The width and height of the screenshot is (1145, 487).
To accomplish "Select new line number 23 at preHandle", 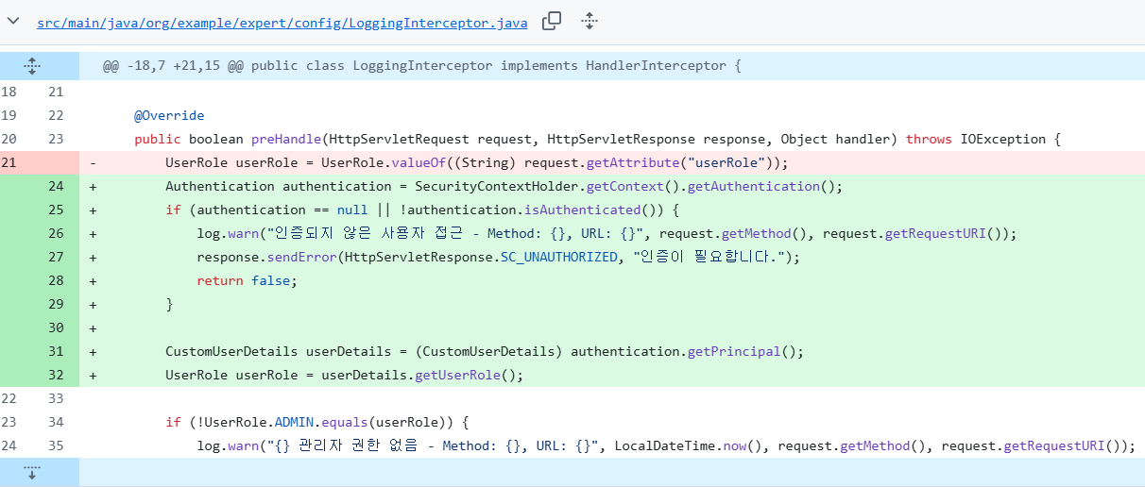I will (56, 139).
